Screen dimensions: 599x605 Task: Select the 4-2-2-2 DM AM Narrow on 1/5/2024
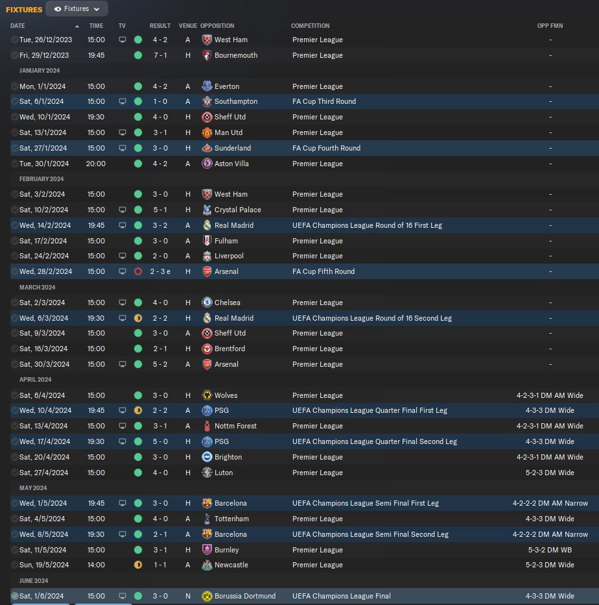pos(550,504)
